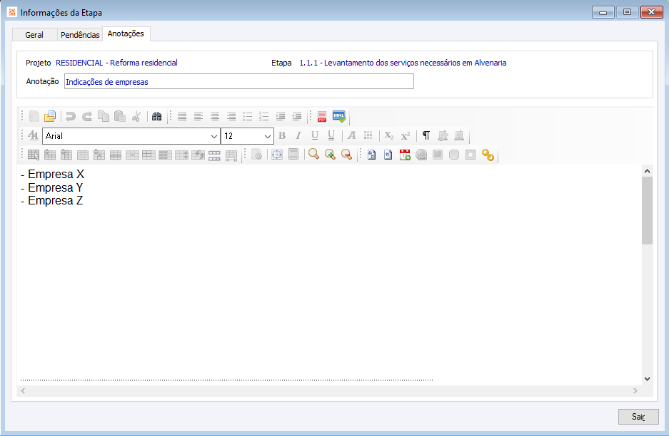This screenshot has width=669, height=436.
Task: Switch to the Pendências tab
Action: pos(80,35)
